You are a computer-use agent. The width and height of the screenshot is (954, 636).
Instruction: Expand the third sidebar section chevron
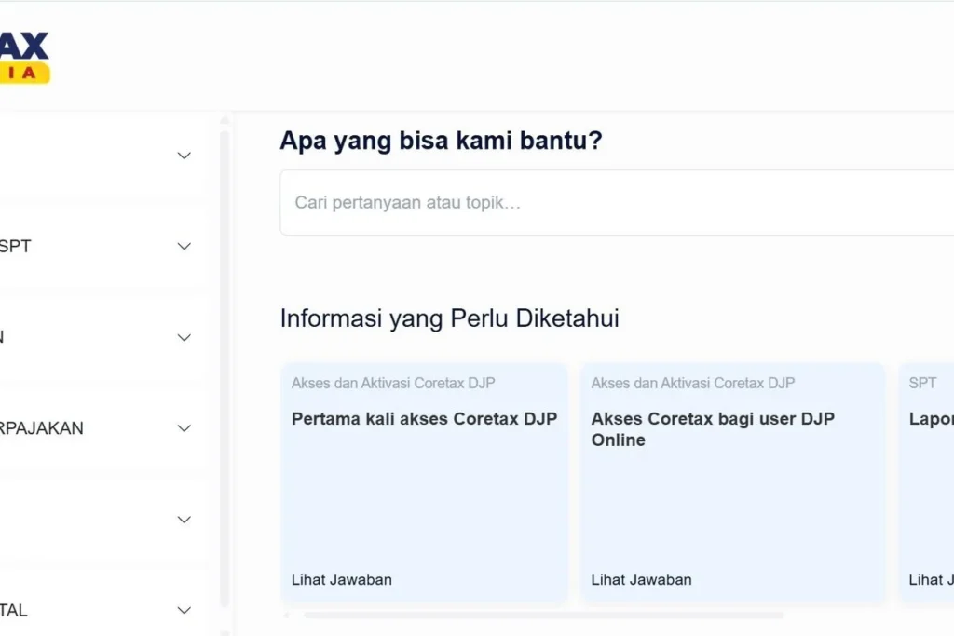point(183,337)
